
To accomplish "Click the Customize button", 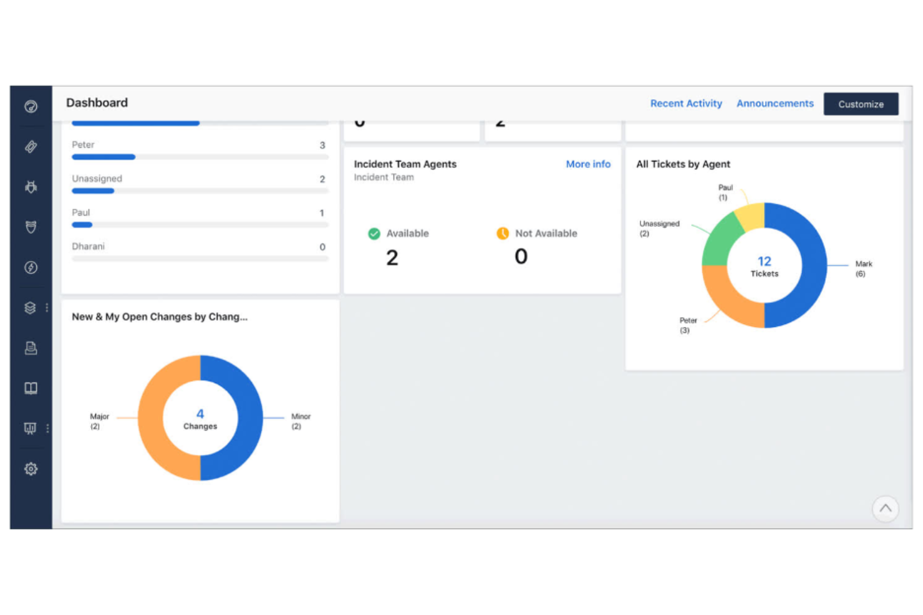I will coord(861,104).
